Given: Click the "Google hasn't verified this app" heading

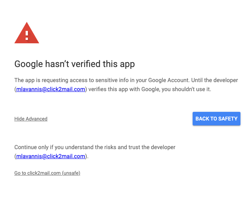Looking at the screenshot, I should point(74,64).
